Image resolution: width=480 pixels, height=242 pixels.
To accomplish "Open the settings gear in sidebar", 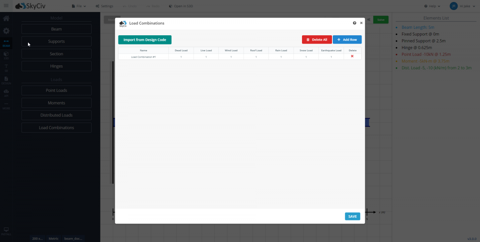I will click(6, 31).
